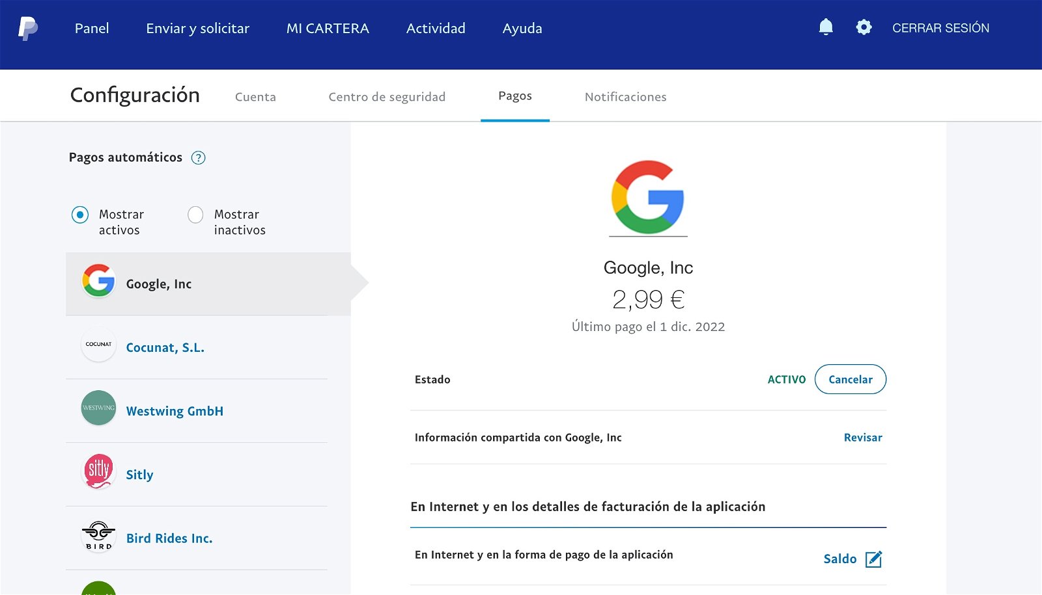The image size is (1042, 595).
Task: Open the notifications bell icon
Action: point(826,27)
